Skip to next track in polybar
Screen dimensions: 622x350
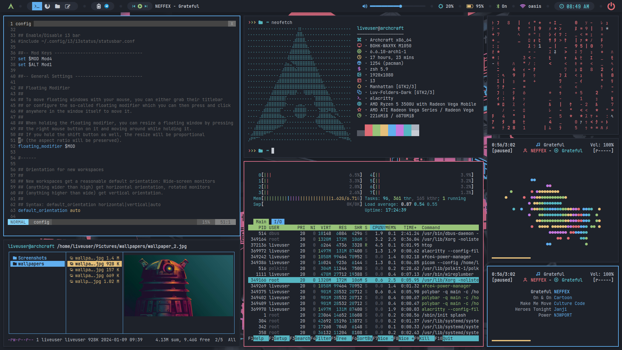click(x=146, y=6)
